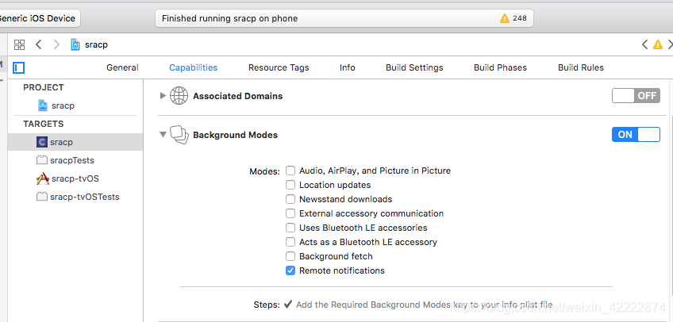Jump to previous issue chevron at right
Viewport: 673px width, 322px height.
click(644, 44)
